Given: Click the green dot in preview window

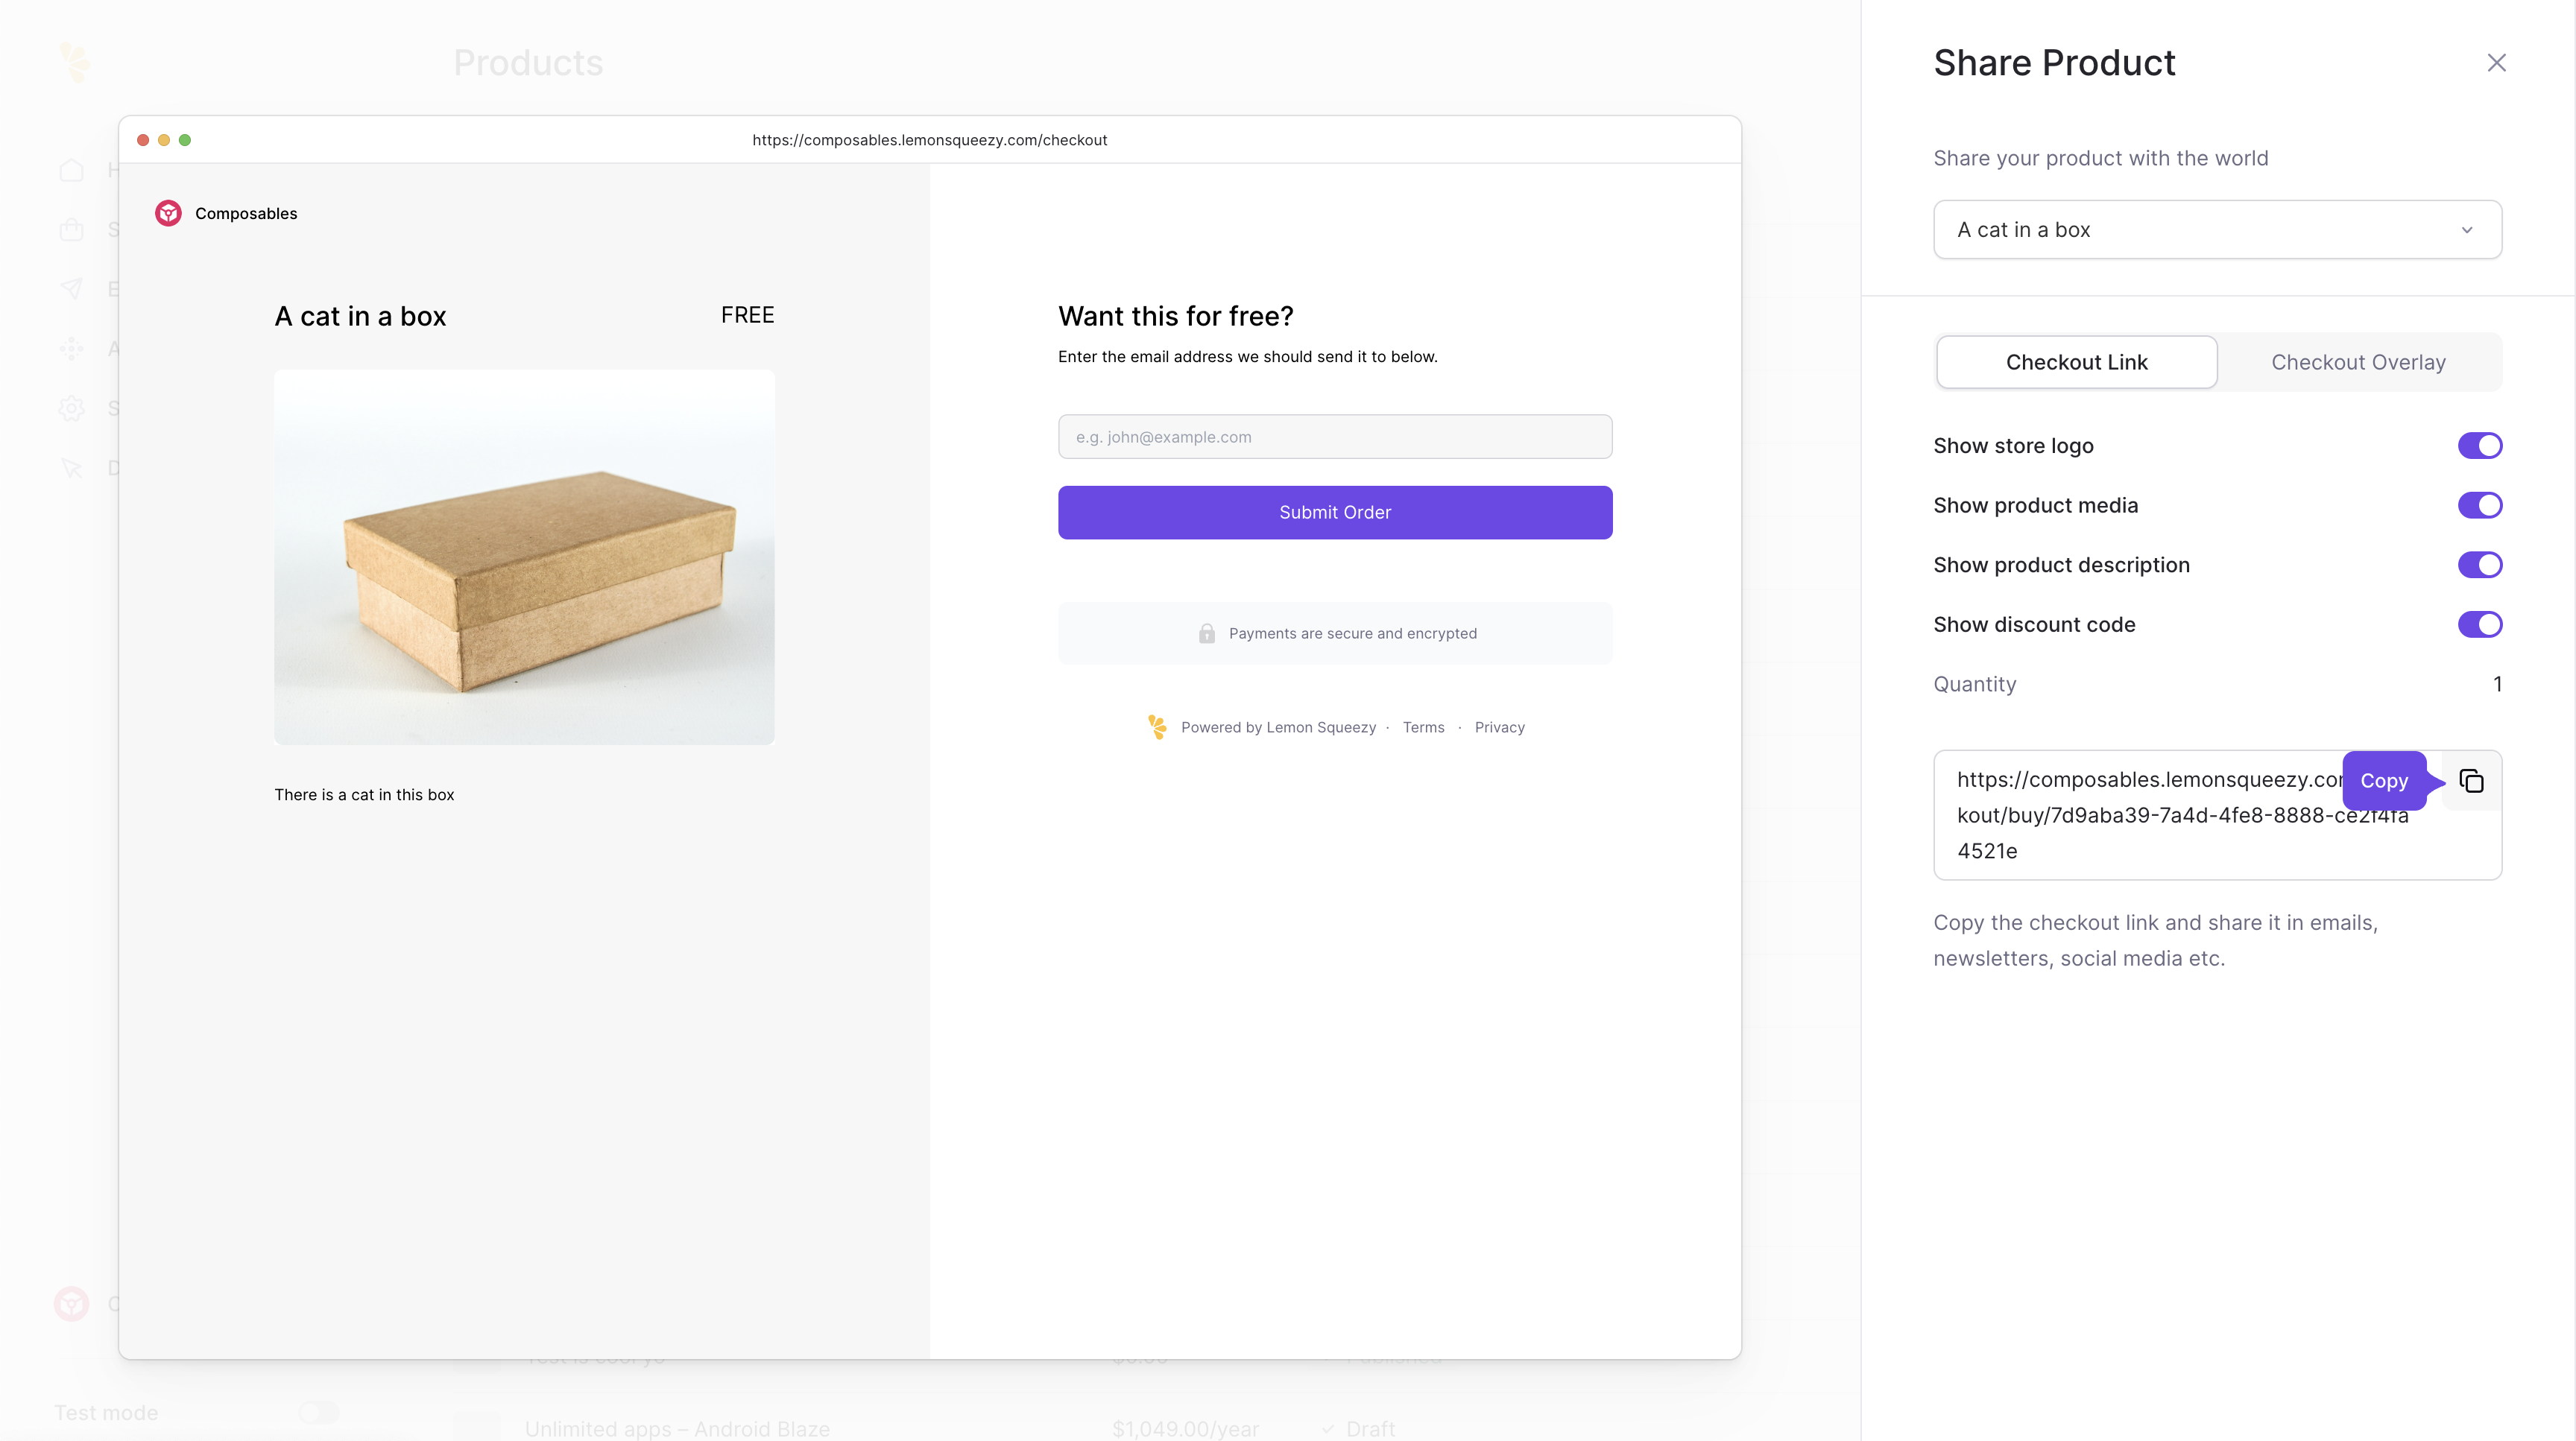Looking at the screenshot, I should [x=185, y=140].
